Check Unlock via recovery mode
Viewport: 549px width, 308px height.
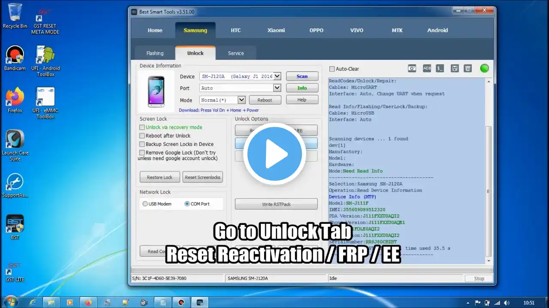pos(142,127)
